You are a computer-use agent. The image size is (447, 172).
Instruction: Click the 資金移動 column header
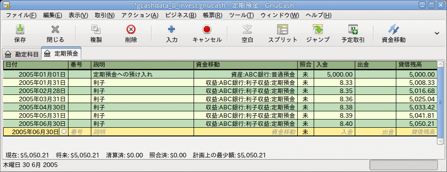tap(246, 65)
